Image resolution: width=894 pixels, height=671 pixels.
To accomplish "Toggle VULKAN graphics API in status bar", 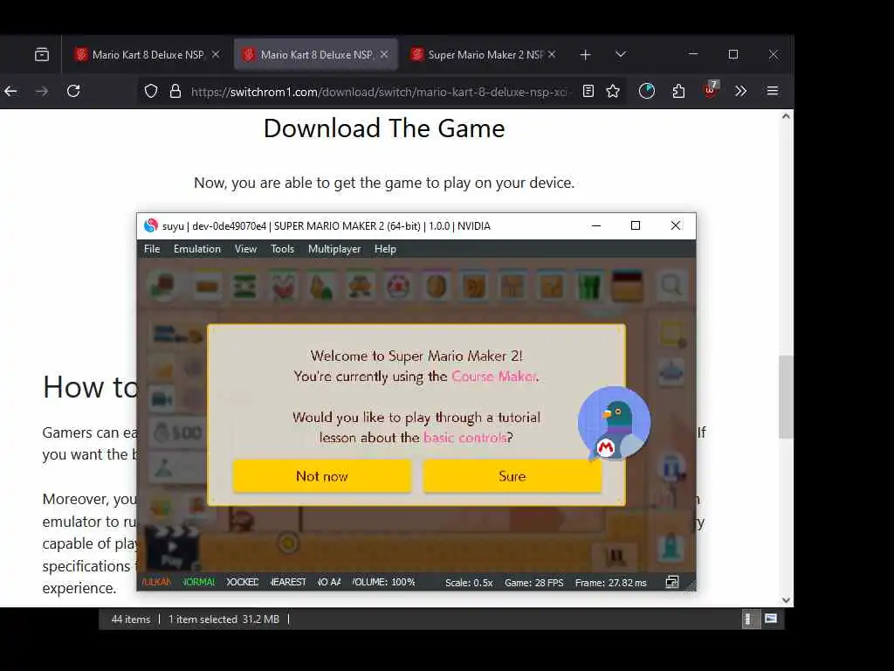I will click(x=157, y=582).
